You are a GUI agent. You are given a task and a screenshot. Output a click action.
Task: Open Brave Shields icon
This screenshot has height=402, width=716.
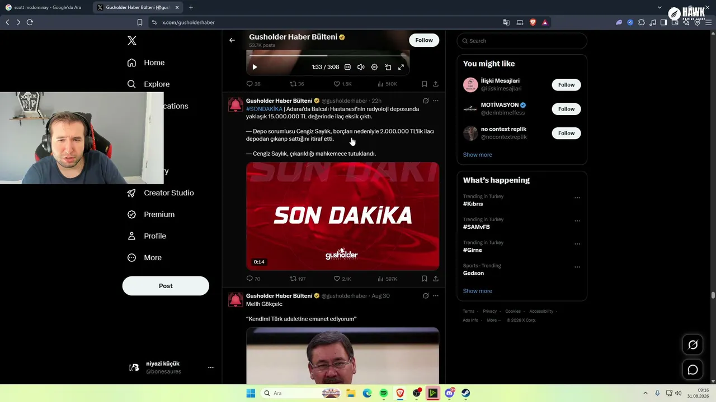pyautogui.click(x=533, y=22)
